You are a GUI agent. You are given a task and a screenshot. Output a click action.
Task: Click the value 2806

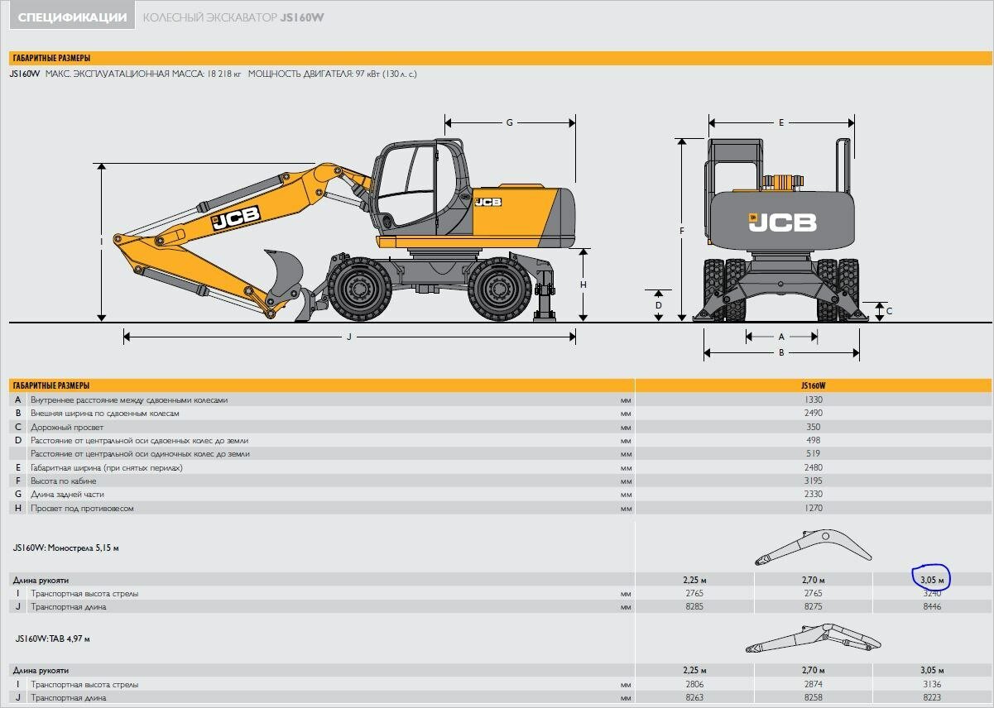click(x=694, y=685)
